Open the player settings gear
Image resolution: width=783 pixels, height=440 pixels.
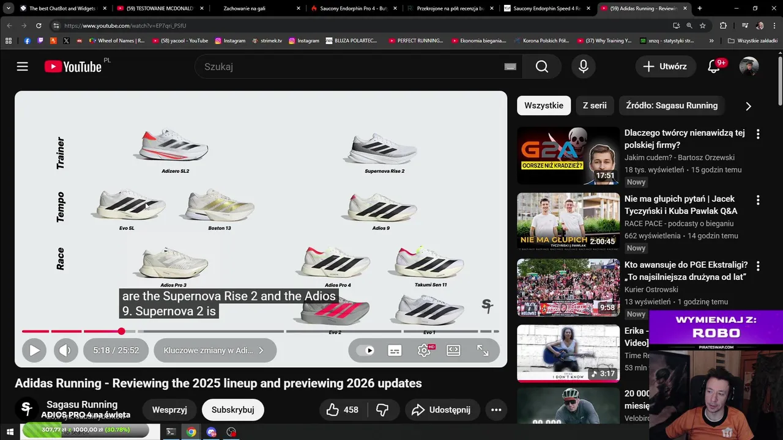(x=424, y=350)
